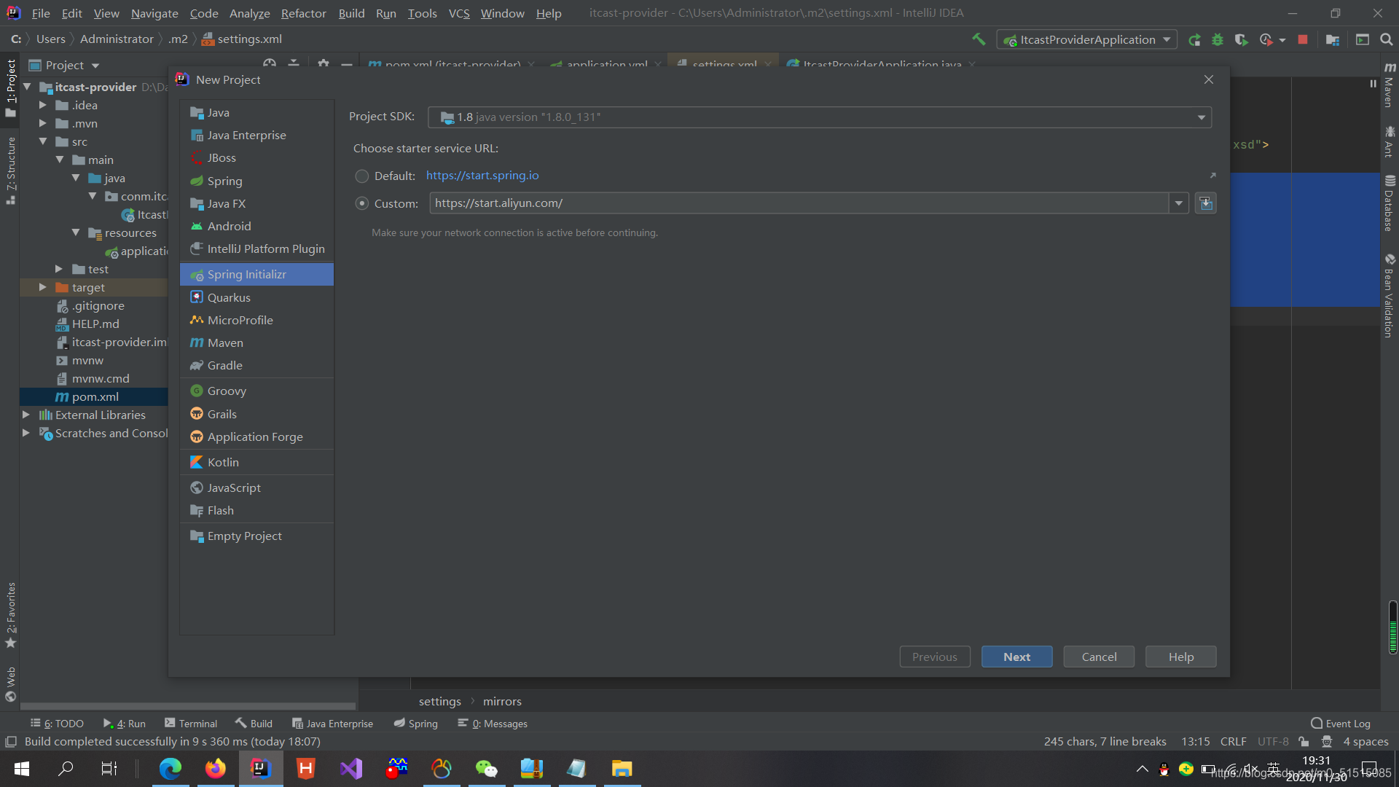1399x787 pixels.
Task: Click the Project tool window side tab
Action: coord(11,87)
